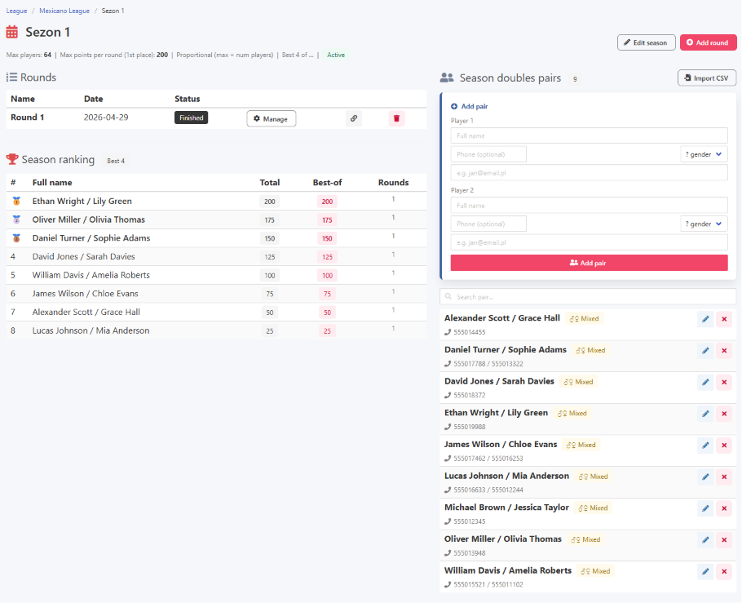The width and height of the screenshot is (742, 603).
Task: Edit David Jones / Sarah Davies pair
Action: (x=705, y=382)
